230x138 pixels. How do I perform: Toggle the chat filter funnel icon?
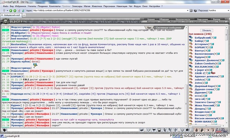pyautogui.click(x=154, y=130)
